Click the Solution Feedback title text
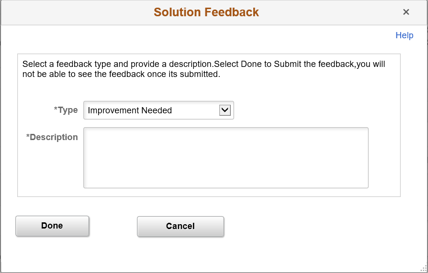The height and width of the screenshot is (273, 428). pyautogui.click(x=206, y=12)
